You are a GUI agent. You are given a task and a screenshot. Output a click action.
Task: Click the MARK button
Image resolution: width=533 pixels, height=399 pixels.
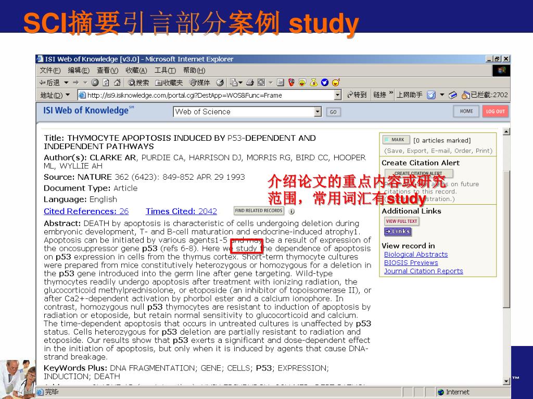[x=396, y=140]
